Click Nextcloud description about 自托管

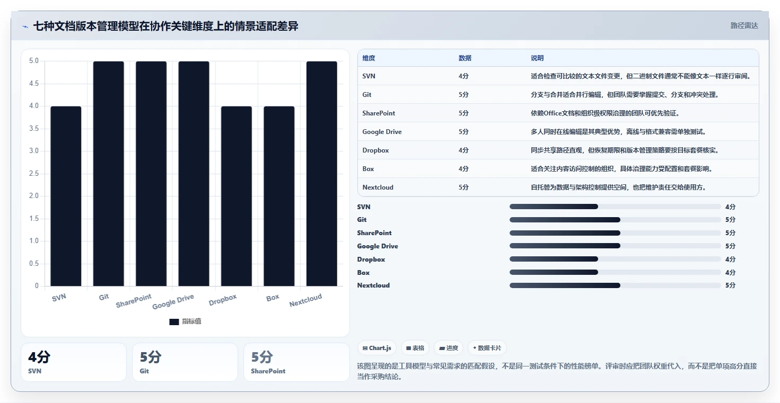click(x=618, y=187)
